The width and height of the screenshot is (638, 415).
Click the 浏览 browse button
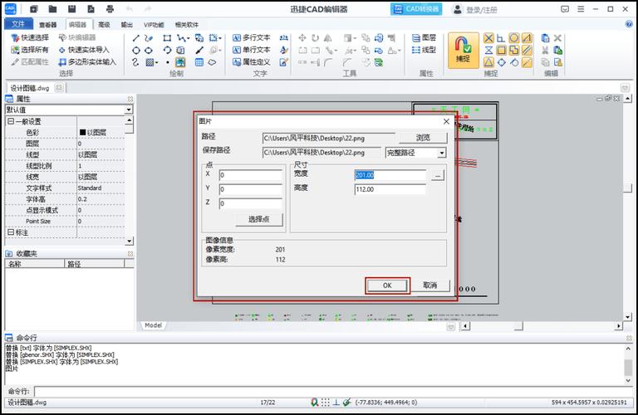point(423,138)
